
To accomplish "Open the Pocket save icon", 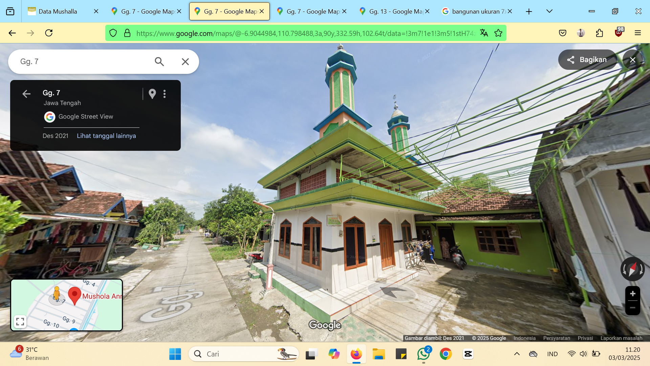I will (x=563, y=33).
